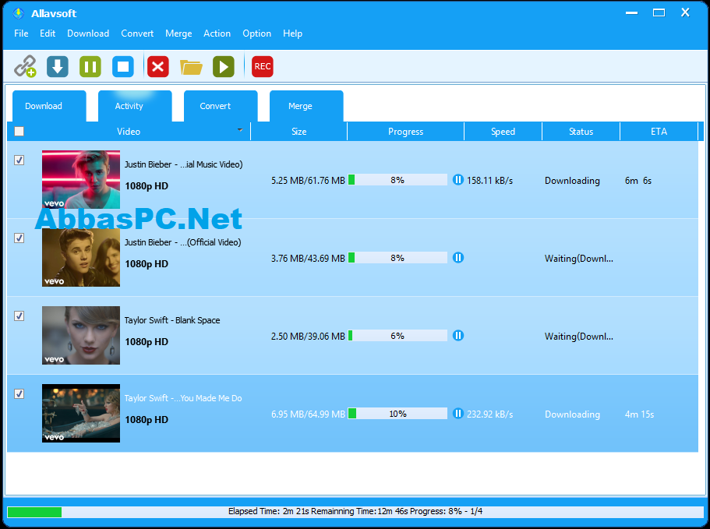710x529 pixels.
Task: Sort by the Size column header
Action: click(298, 132)
